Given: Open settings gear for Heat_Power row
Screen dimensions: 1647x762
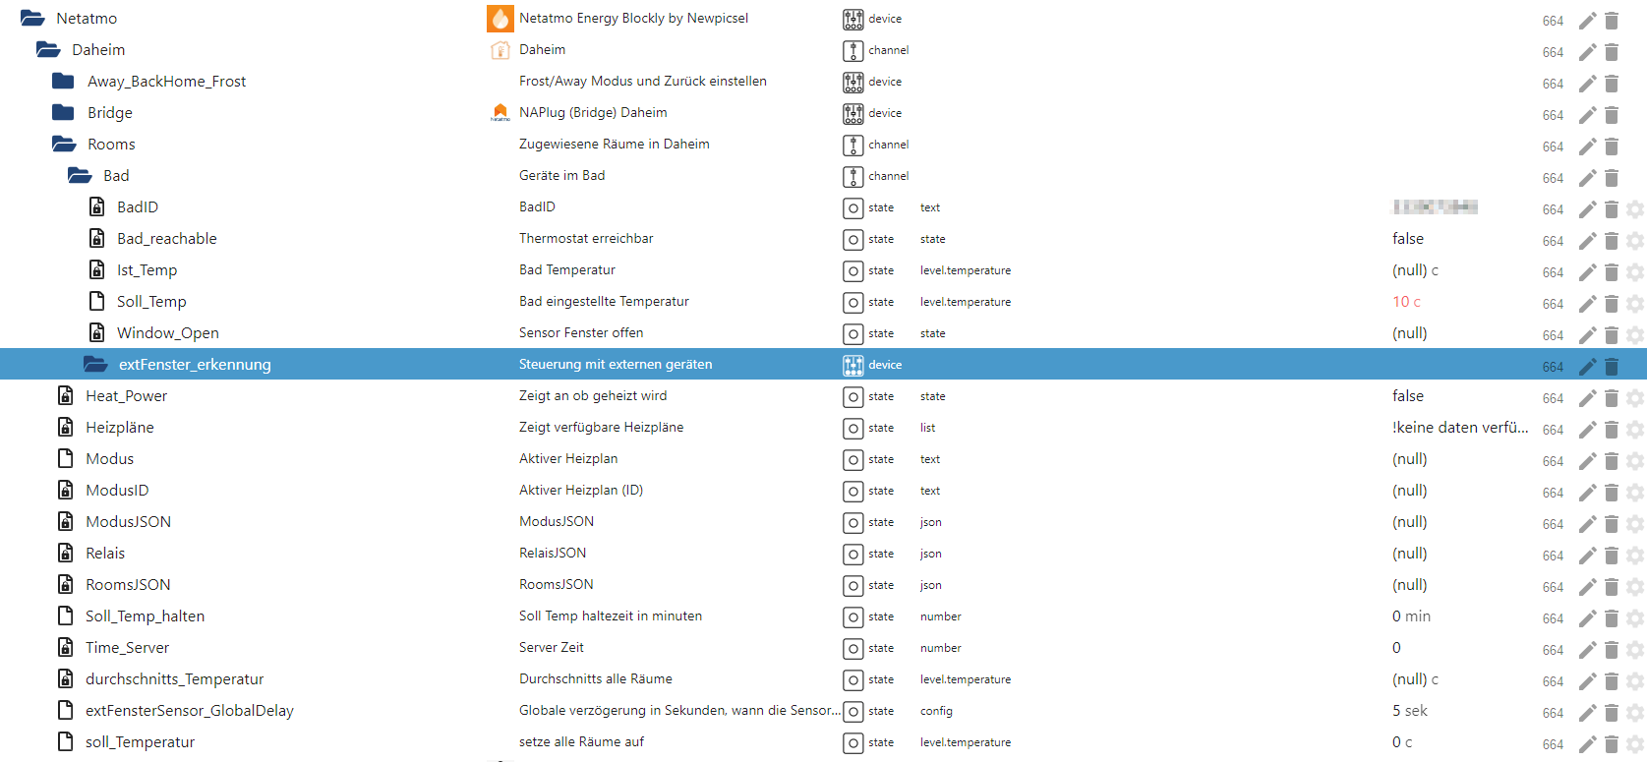Looking at the screenshot, I should (x=1635, y=398).
